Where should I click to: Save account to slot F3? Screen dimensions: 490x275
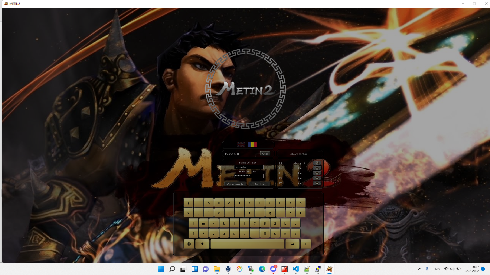click(x=317, y=173)
